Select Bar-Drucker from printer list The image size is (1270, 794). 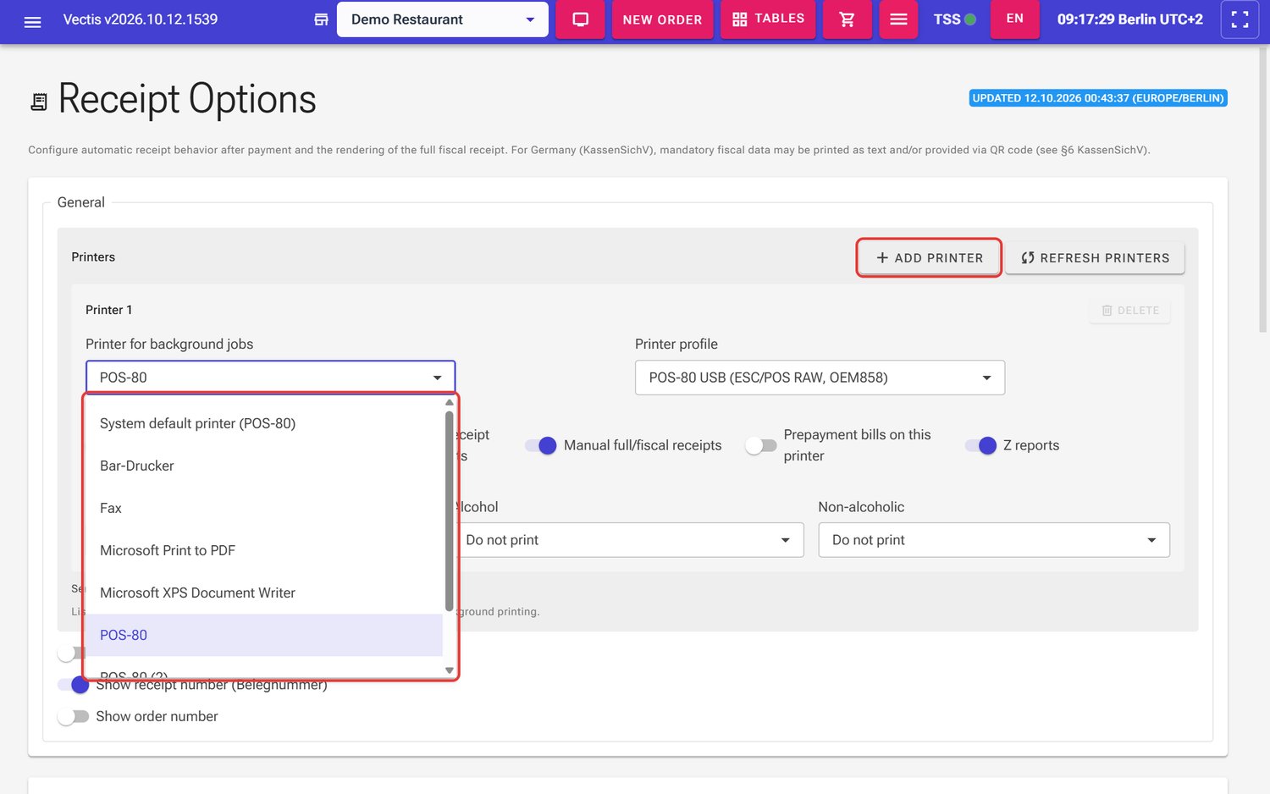tap(263, 466)
